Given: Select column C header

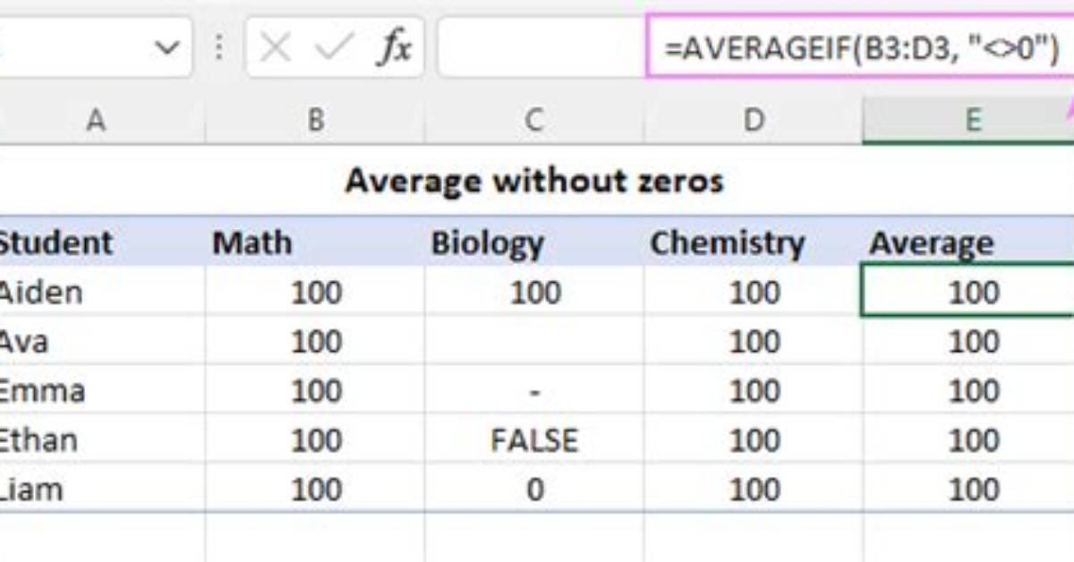Looking at the screenshot, I should [534, 120].
